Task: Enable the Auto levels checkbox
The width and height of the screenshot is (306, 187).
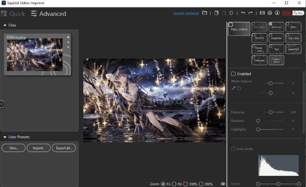Action: tap(233, 149)
